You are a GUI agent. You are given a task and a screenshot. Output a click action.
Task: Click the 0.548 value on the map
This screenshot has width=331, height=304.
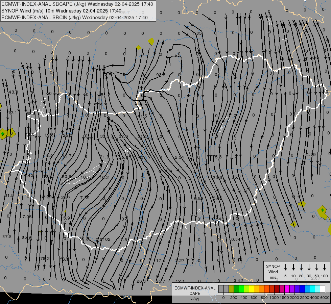[x=218, y=219]
